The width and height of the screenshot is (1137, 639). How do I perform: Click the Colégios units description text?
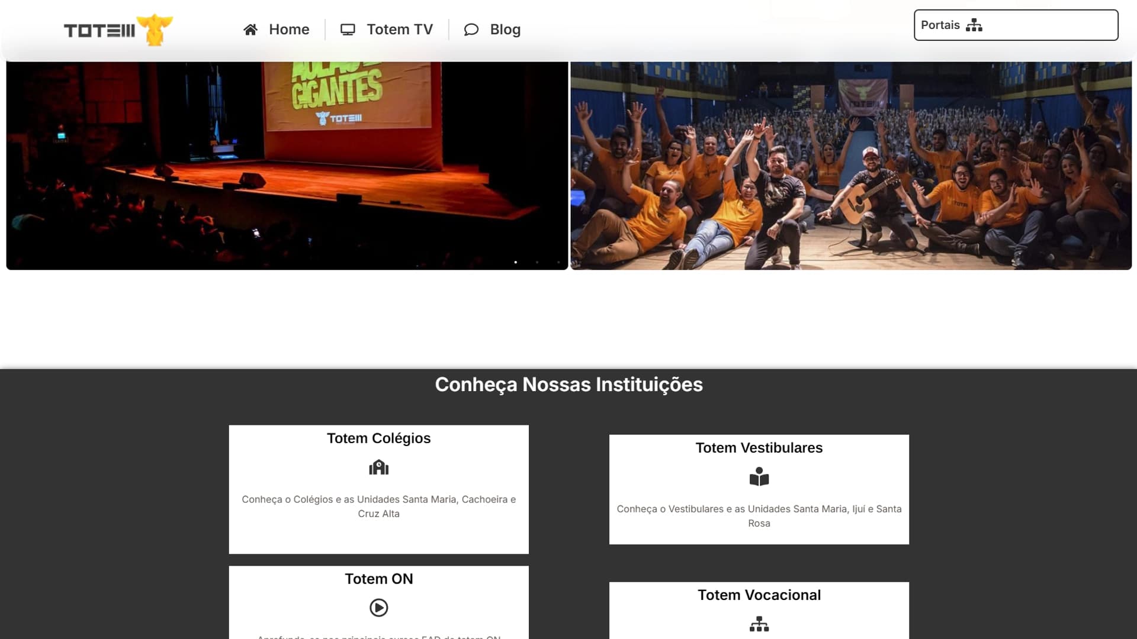pos(379,506)
